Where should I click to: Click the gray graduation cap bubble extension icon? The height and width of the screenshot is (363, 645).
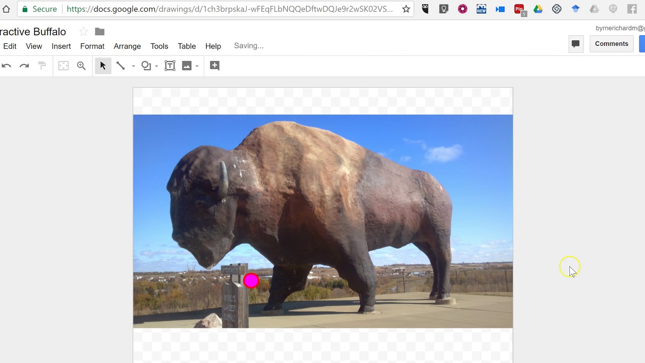pyautogui.click(x=613, y=9)
